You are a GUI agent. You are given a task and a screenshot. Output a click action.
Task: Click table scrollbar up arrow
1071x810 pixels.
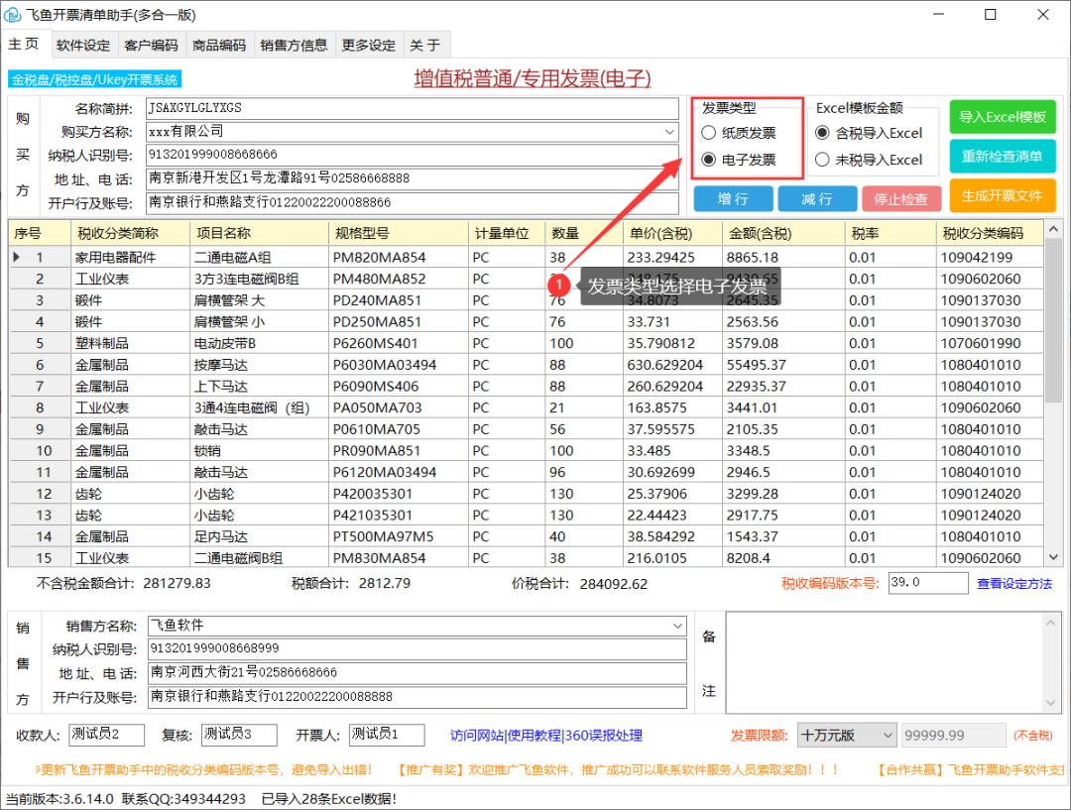1053,229
